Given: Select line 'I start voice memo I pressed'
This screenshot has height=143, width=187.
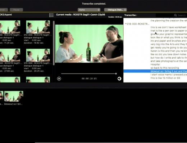Looking at the screenshot, I should click(169, 75).
